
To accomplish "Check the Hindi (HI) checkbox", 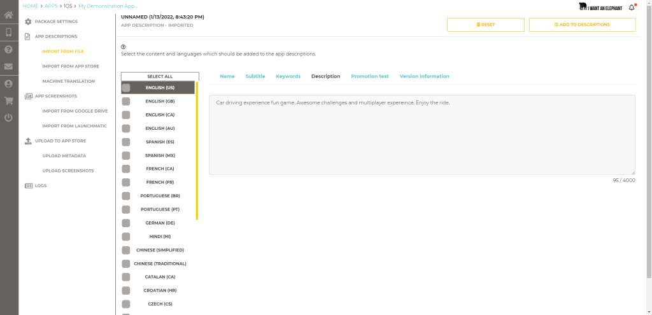I will pyautogui.click(x=126, y=237).
